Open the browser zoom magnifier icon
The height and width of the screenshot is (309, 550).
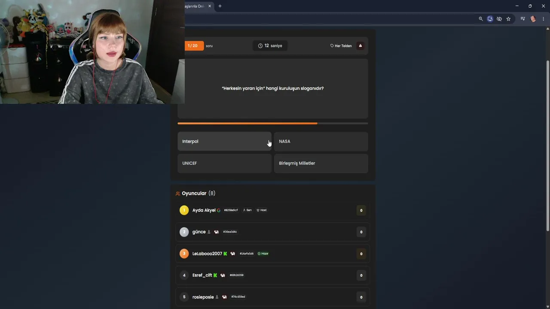click(481, 19)
